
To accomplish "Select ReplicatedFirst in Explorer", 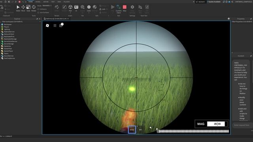I will (x=9, y=37).
